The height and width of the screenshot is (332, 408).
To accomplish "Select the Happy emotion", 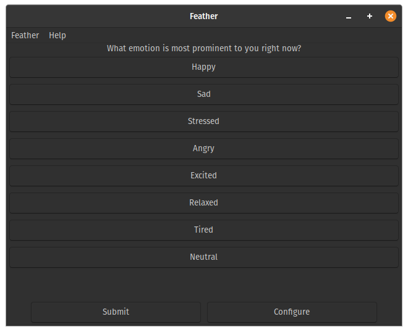I will tap(203, 67).
